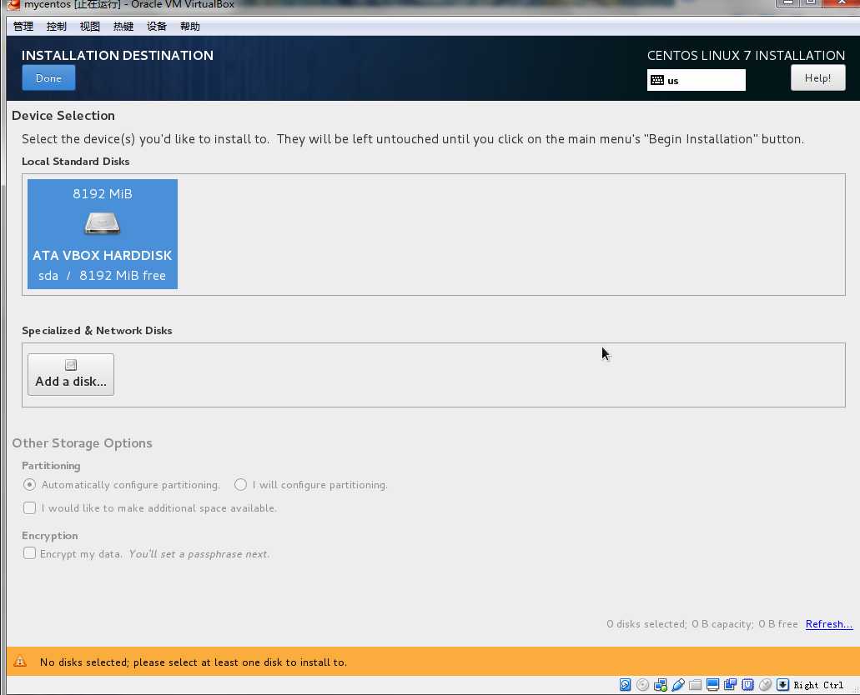Click the hard drive icon on sda tile

(102, 223)
